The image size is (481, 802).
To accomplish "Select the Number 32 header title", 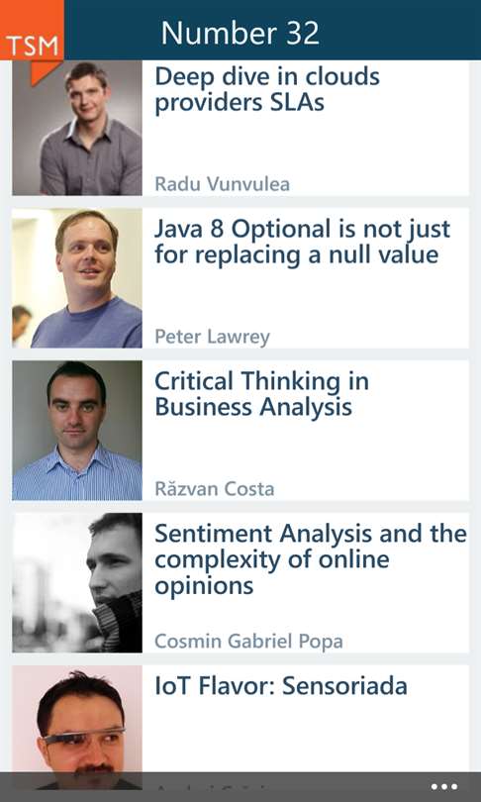I will click(x=240, y=33).
